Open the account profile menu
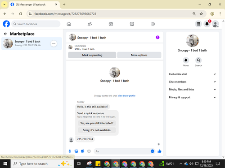 (216, 24)
